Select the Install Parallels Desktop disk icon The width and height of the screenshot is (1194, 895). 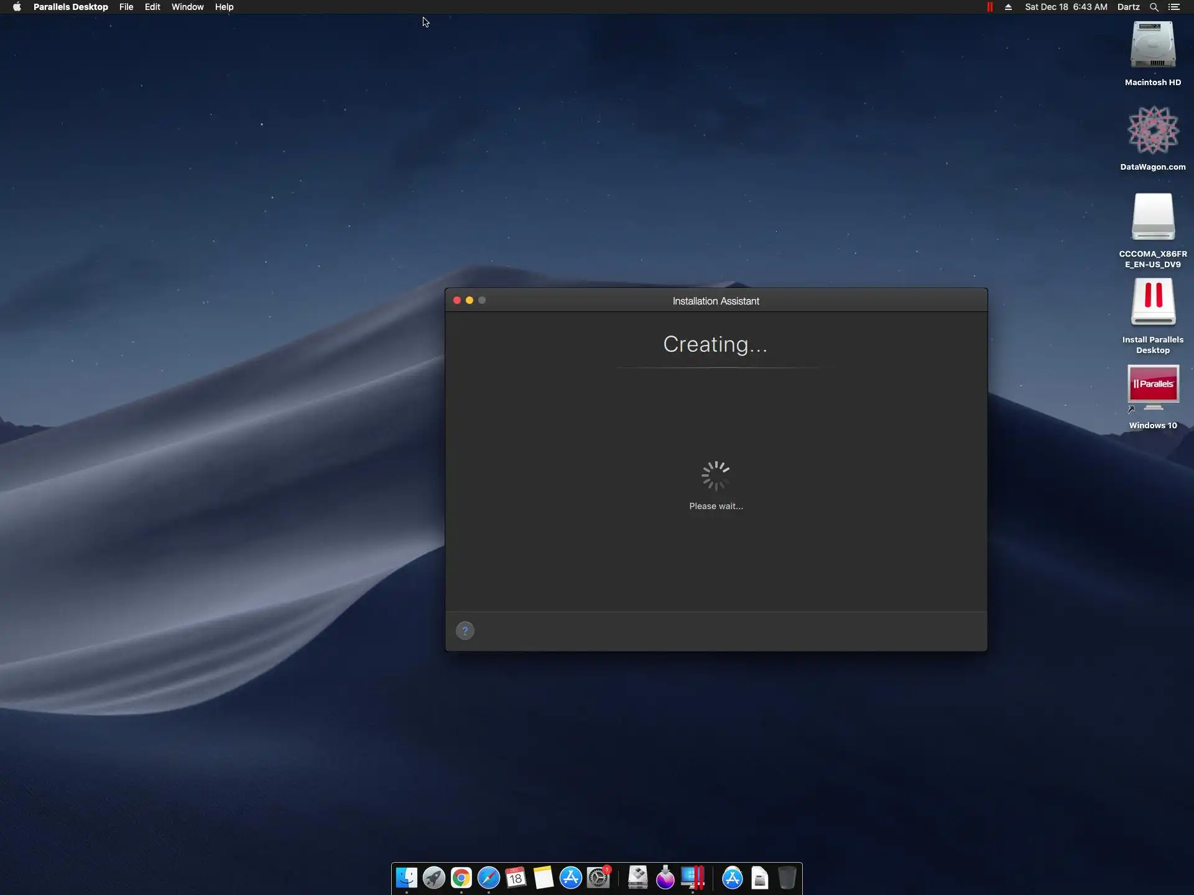1153,302
